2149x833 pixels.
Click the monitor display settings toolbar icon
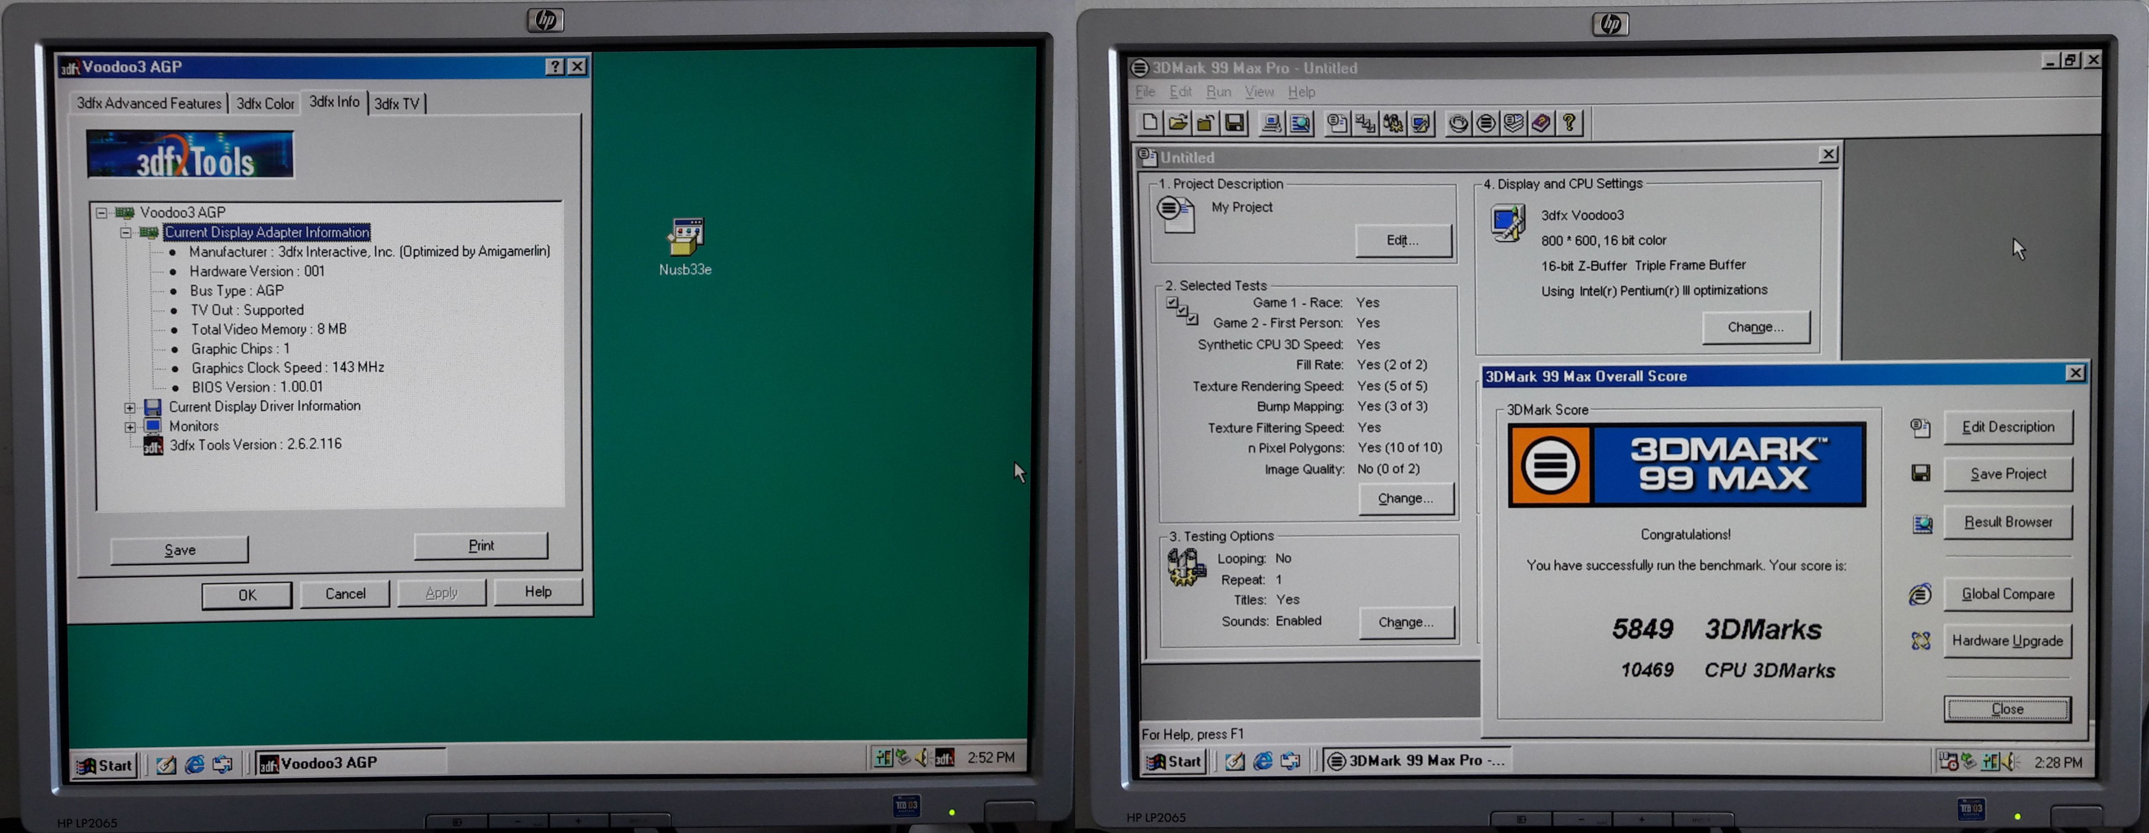(x=1422, y=123)
